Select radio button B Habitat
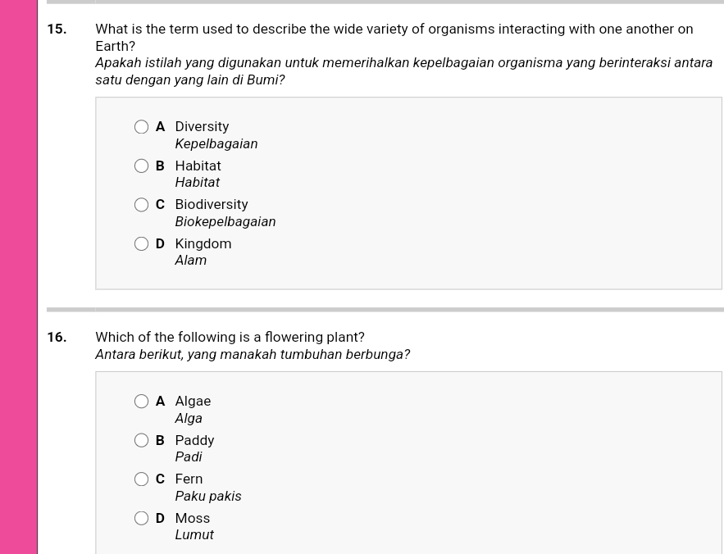Screen dimensions: 724x554 pyautogui.click(x=141, y=166)
